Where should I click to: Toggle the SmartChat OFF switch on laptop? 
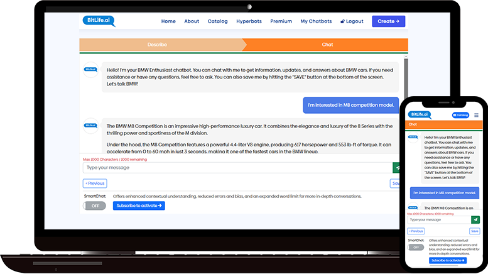pyautogui.click(x=94, y=205)
